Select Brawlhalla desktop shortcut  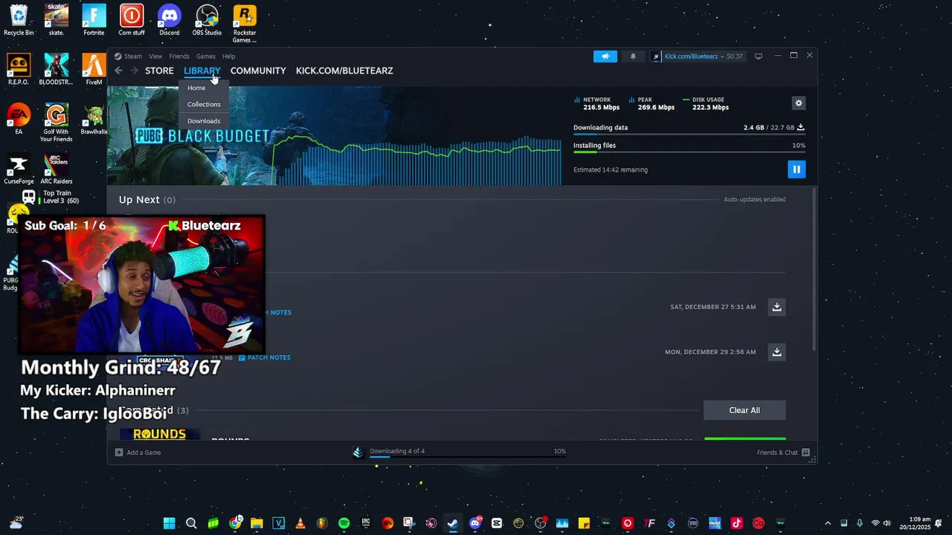(x=94, y=119)
